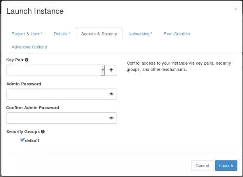
Task: Click the 'Control access to your instance' description
Action: [179, 66]
